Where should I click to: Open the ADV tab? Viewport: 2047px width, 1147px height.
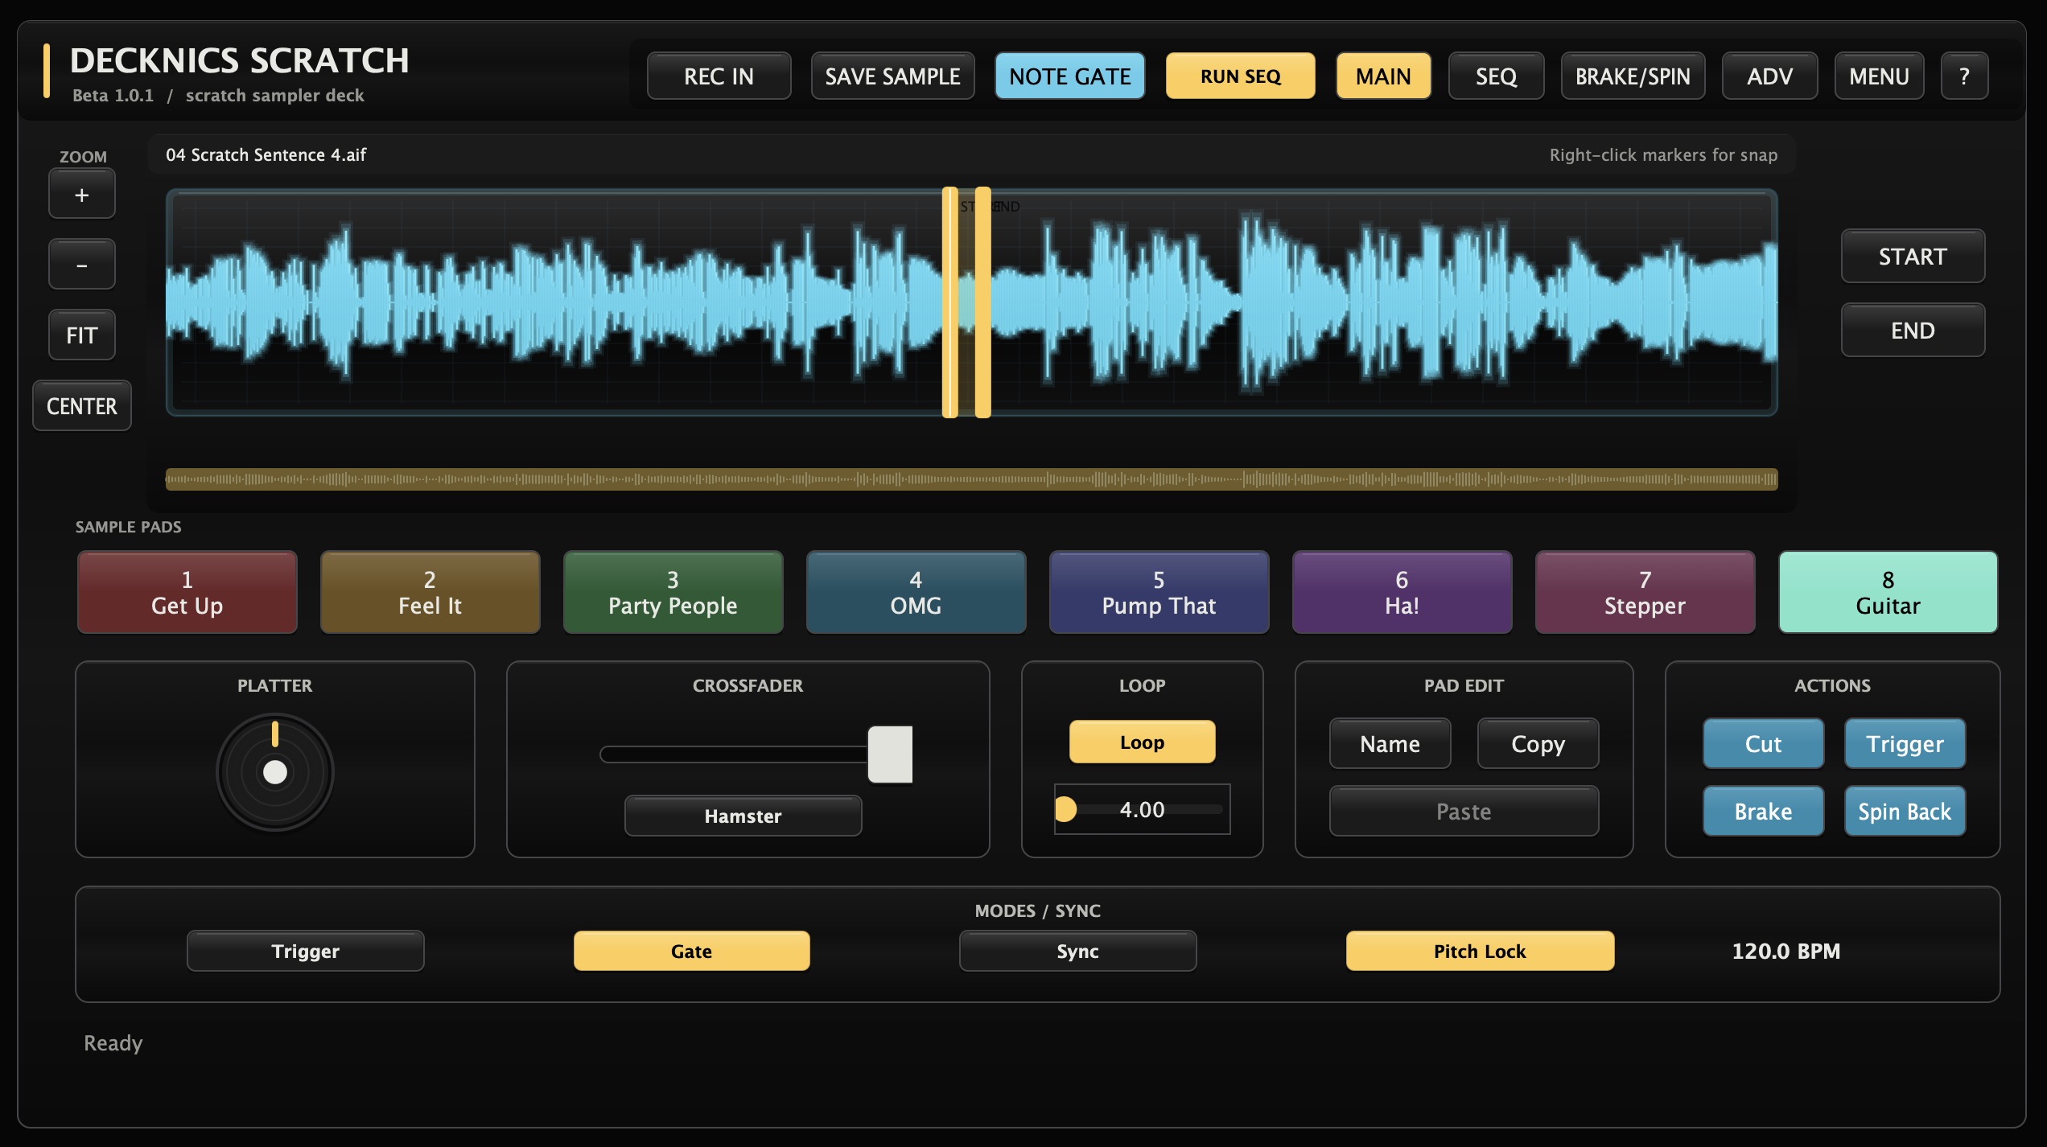pos(1769,76)
